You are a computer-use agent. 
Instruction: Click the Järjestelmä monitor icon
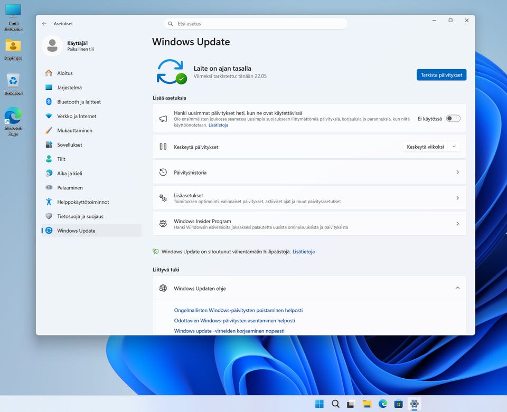(49, 87)
